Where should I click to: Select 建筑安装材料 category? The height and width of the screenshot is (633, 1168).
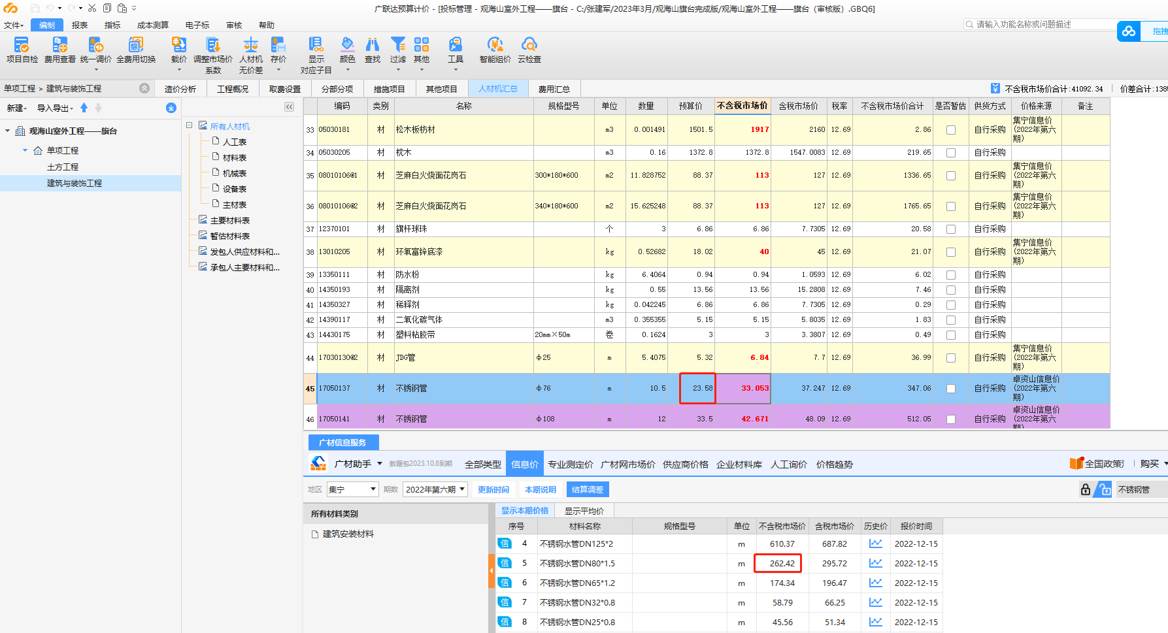tap(348, 534)
